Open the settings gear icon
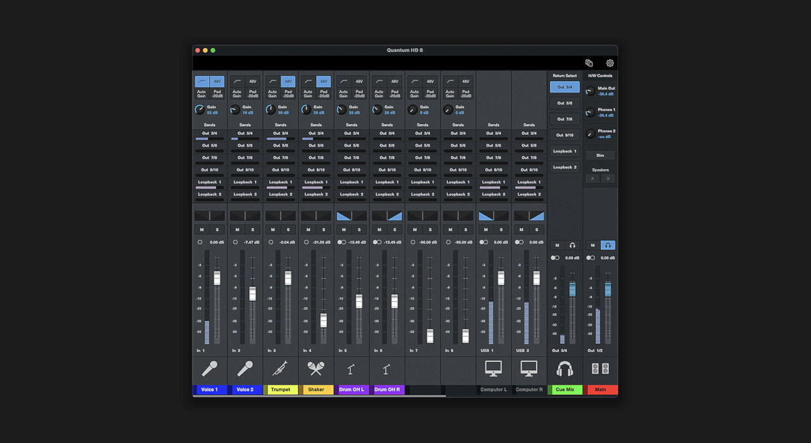The width and height of the screenshot is (811, 443). (x=610, y=63)
